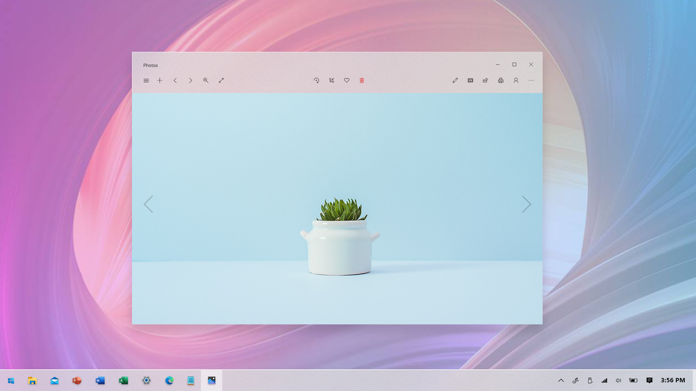Click the Photos window title
The width and height of the screenshot is (696, 391).
click(x=151, y=65)
